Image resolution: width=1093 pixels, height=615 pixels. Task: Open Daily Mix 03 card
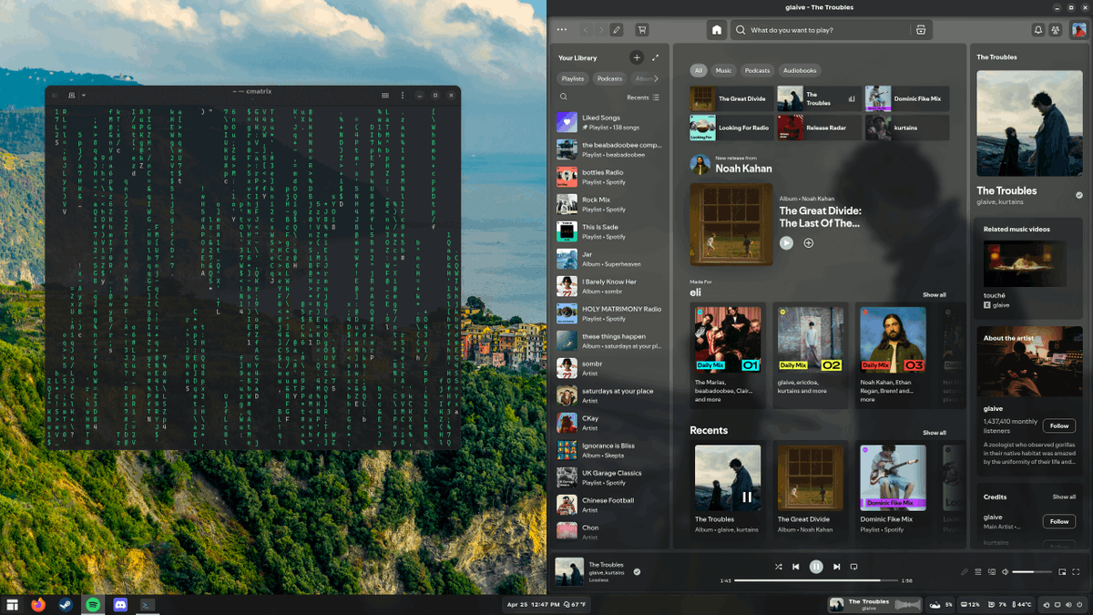click(893, 355)
